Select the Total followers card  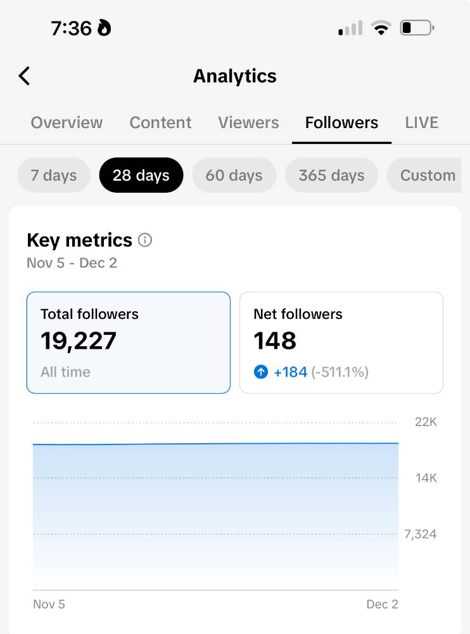[129, 342]
